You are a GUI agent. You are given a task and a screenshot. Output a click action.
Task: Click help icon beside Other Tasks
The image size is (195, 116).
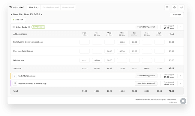click(x=29, y=27)
